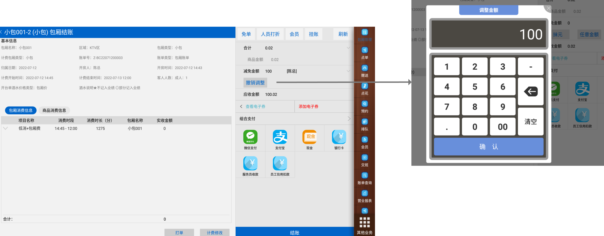Click the 挂账 button
Image resolution: width=604 pixels, height=236 pixels.
pos(313,34)
